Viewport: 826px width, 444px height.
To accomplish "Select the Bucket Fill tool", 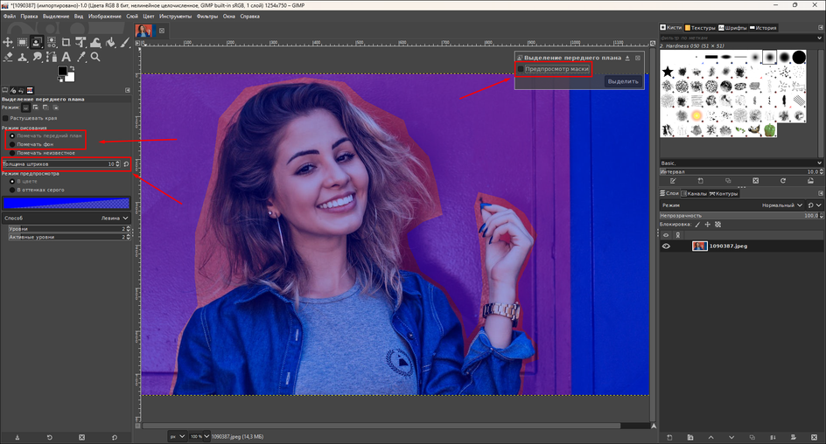I will (x=110, y=42).
